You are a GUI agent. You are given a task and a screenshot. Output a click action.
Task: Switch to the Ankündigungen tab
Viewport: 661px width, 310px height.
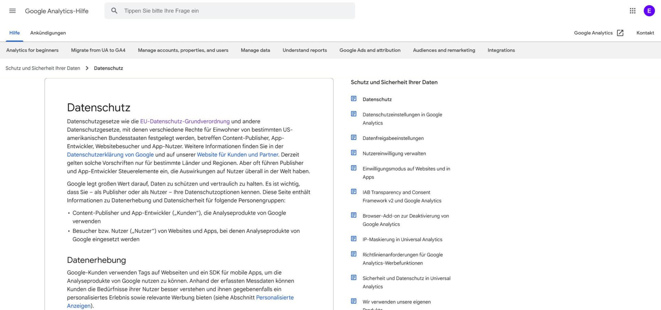coord(48,33)
